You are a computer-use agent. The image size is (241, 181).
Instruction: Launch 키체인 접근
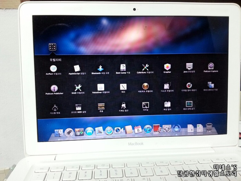tap(123, 106)
